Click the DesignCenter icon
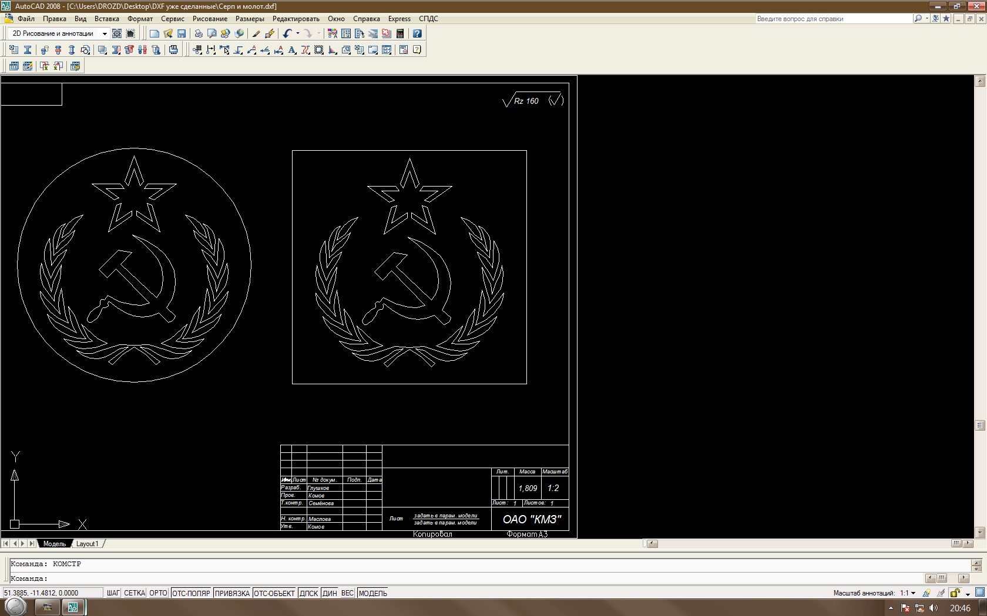Image resolution: width=987 pixels, height=616 pixels. pyautogui.click(x=346, y=33)
